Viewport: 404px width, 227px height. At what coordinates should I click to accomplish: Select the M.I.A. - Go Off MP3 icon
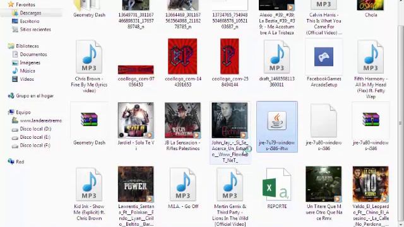coord(183,184)
